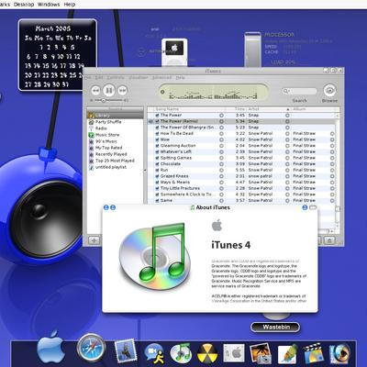Select the untitled playlist
Viewport: 367px width, 367px height.
pyautogui.click(x=111, y=167)
